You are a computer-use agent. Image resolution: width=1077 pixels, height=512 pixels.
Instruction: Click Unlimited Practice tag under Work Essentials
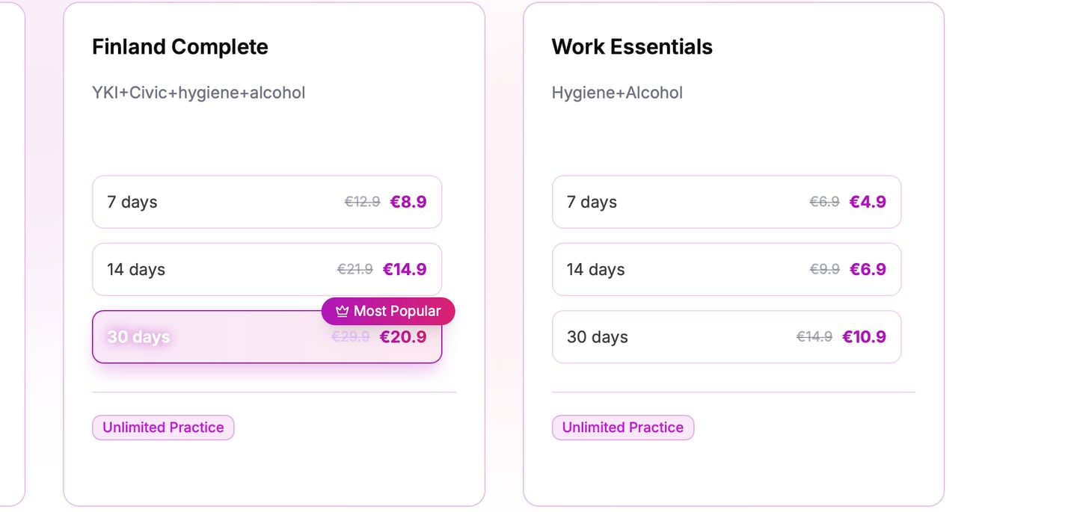[623, 428]
